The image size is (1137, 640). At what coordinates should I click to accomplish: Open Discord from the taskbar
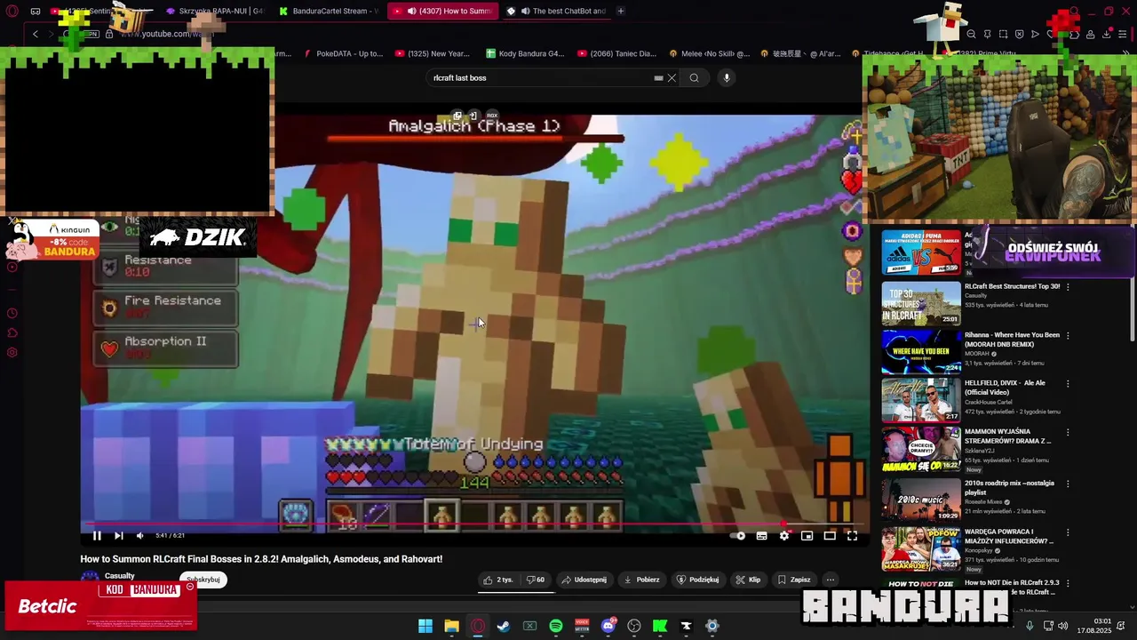[x=608, y=626]
